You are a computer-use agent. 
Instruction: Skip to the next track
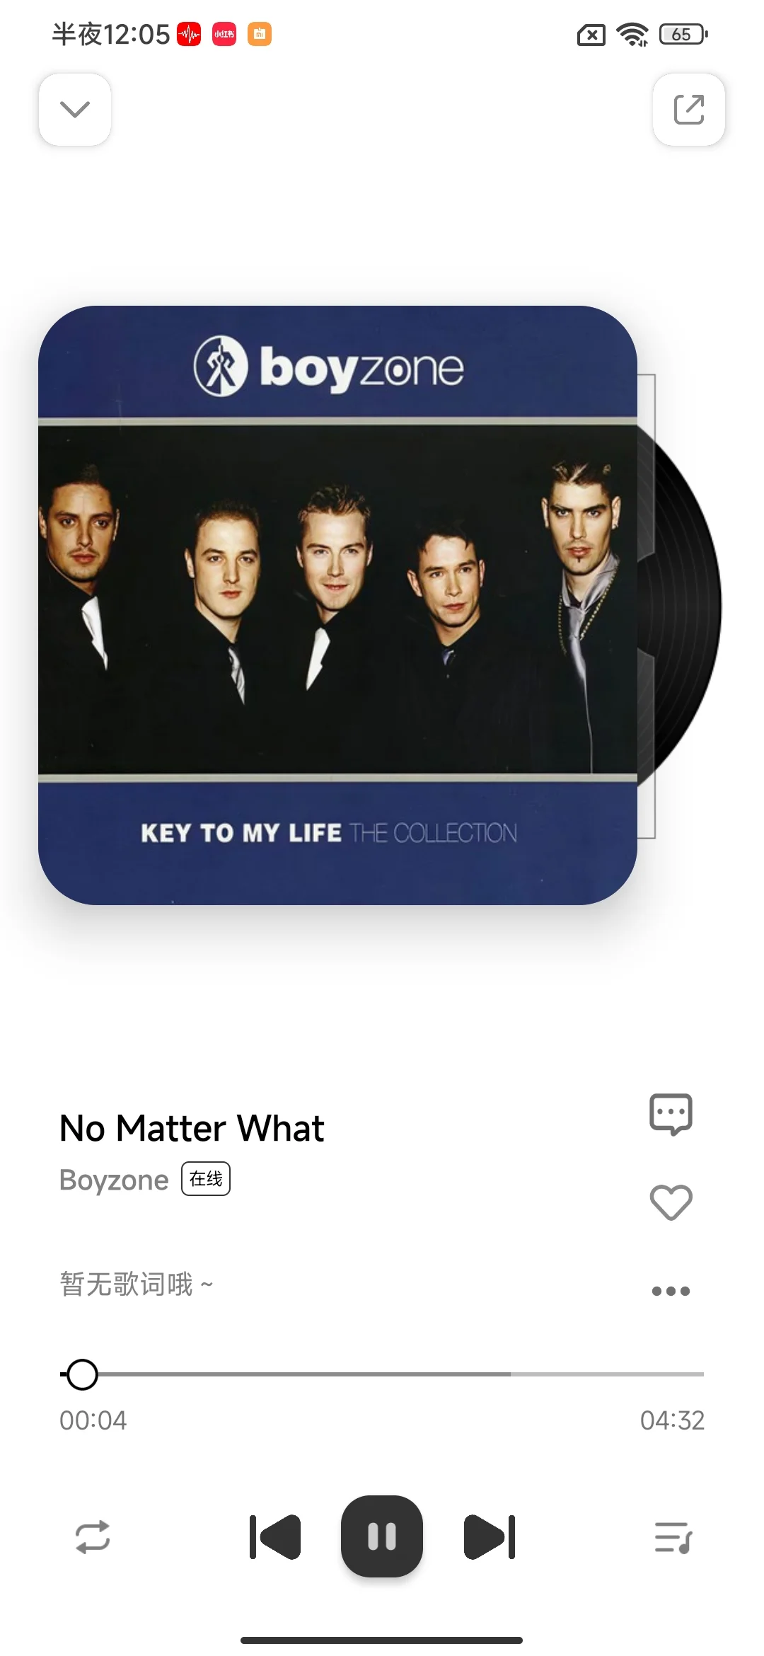coord(490,1537)
